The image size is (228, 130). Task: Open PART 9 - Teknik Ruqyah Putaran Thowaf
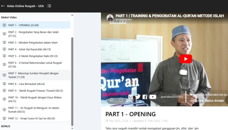35,91
